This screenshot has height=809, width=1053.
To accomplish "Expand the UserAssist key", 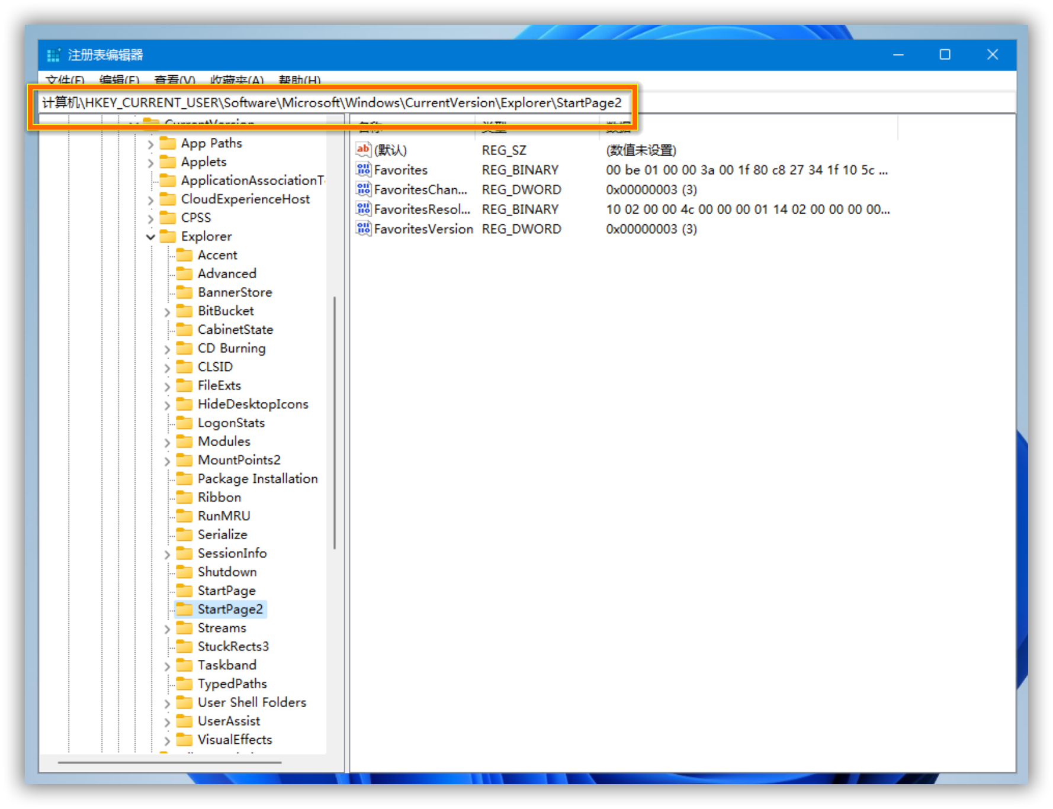I will coord(167,721).
